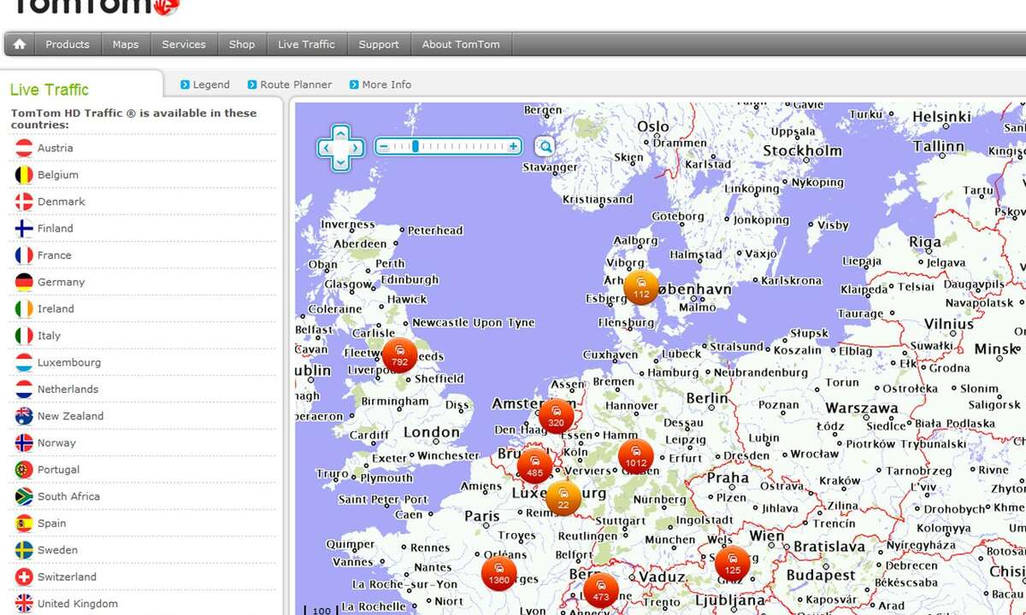
Task: Open traffic marker 792 over UK
Action: [399, 355]
